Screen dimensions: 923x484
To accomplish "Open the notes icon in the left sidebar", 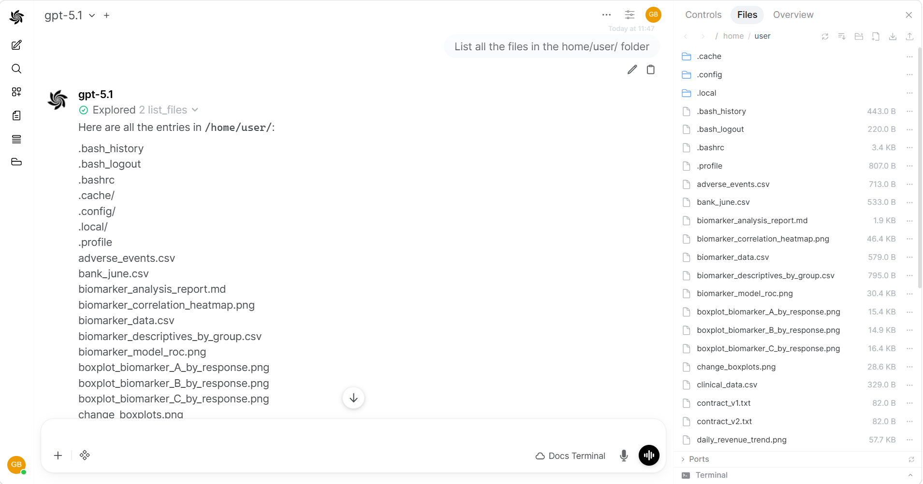I will (16, 115).
